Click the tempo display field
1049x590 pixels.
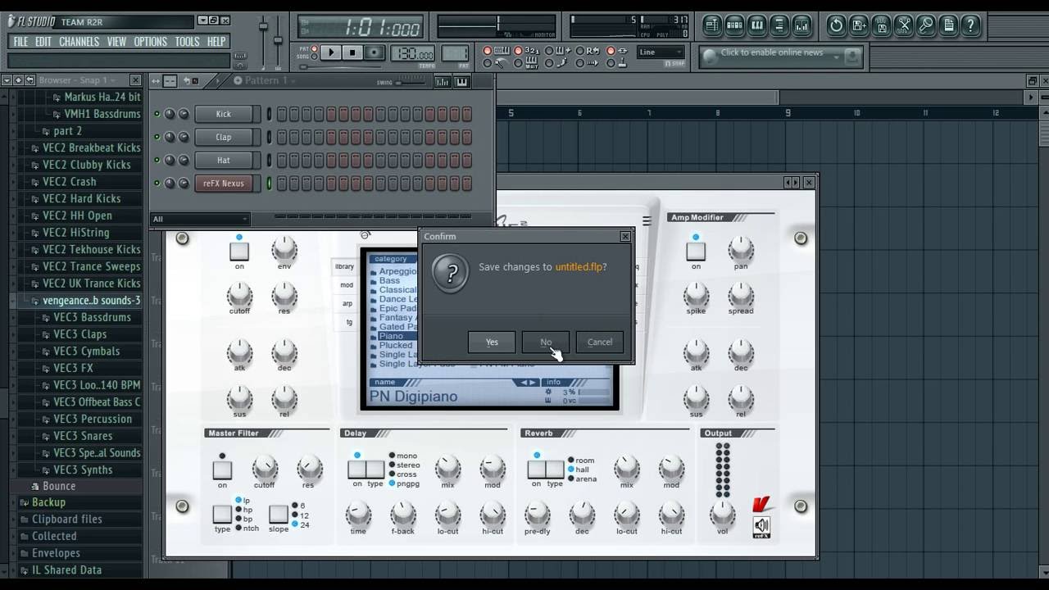pos(413,53)
